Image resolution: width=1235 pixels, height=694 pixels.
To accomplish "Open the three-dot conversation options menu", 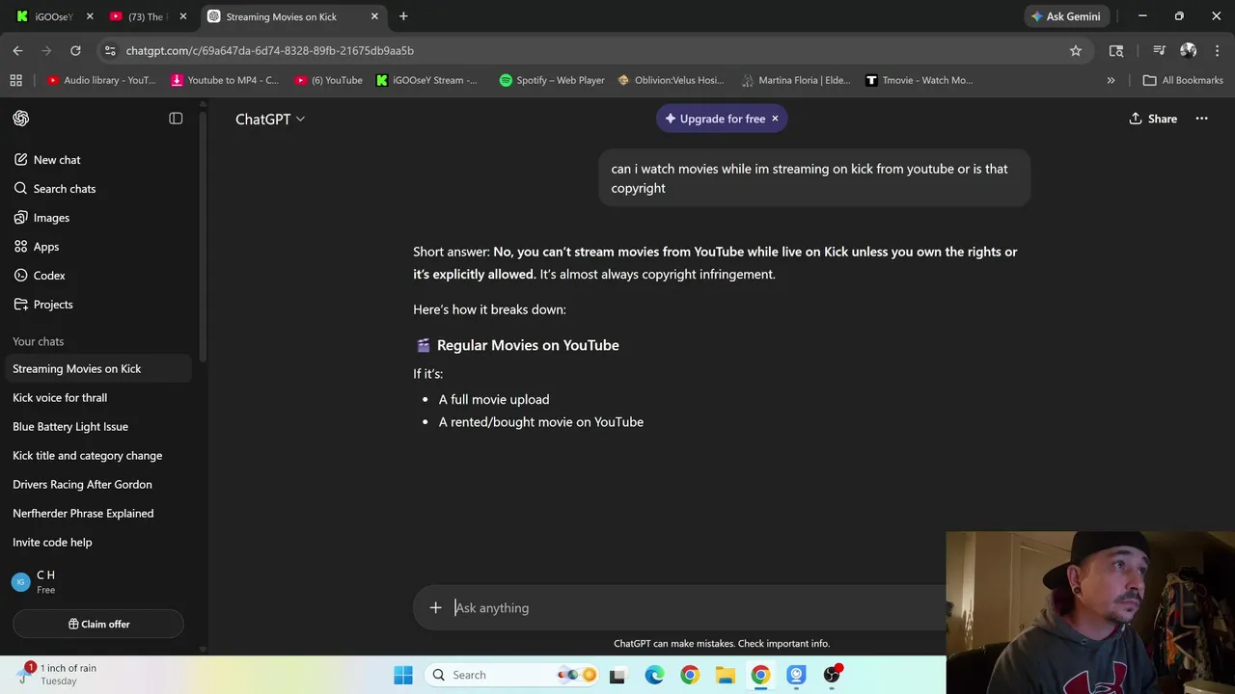I will click(x=1201, y=119).
